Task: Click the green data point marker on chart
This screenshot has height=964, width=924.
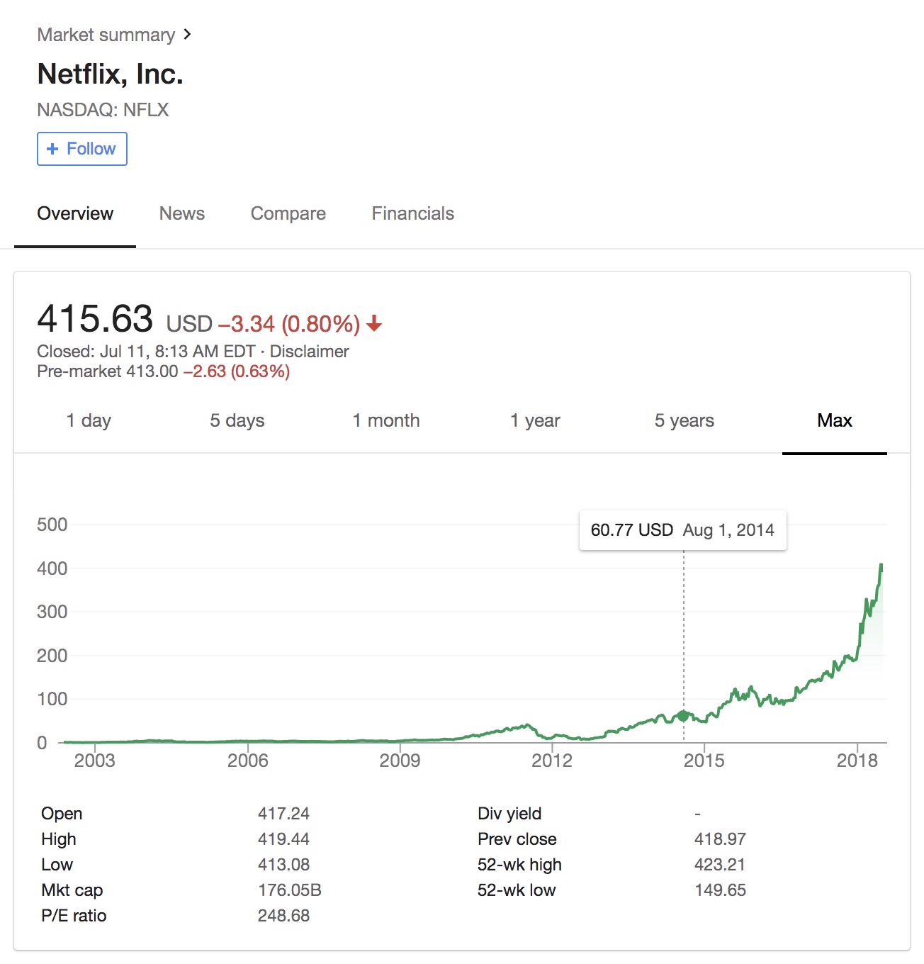Action: 683,716
